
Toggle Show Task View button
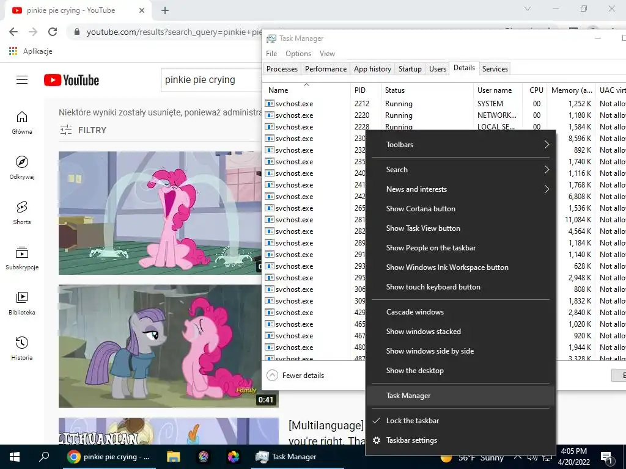coord(460,228)
